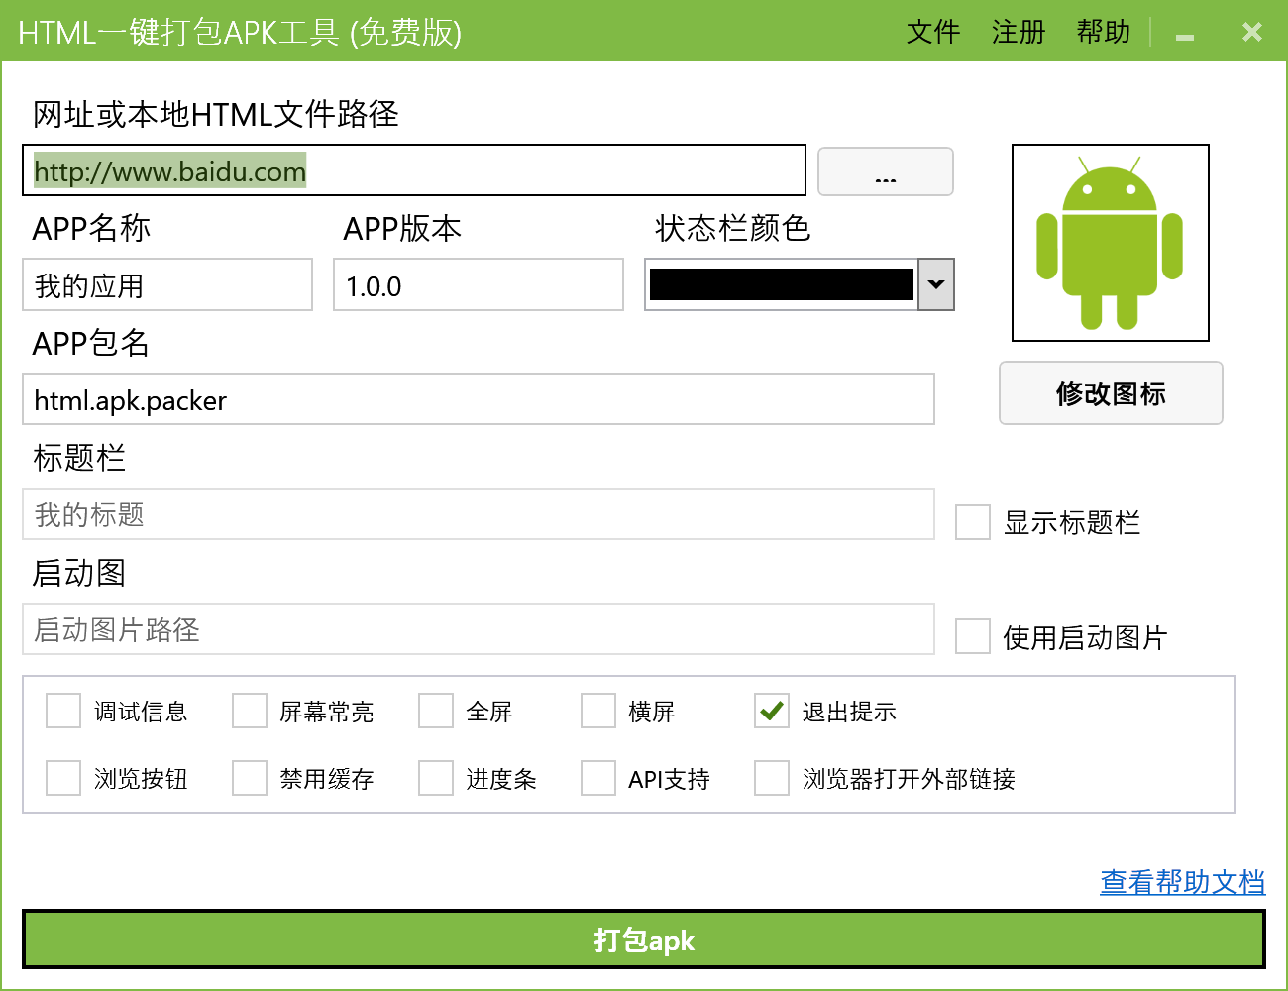Open the 文件 menu
This screenshot has height=991, width=1288.
tap(932, 32)
